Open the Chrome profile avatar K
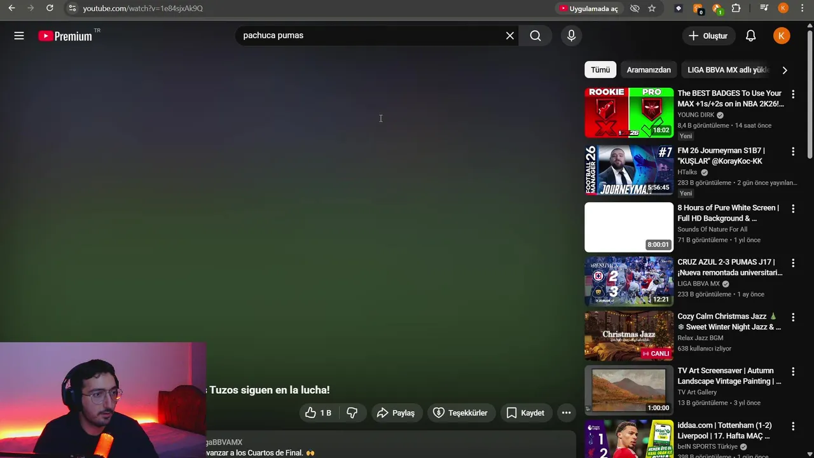This screenshot has width=814, height=458. coord(783,8)
